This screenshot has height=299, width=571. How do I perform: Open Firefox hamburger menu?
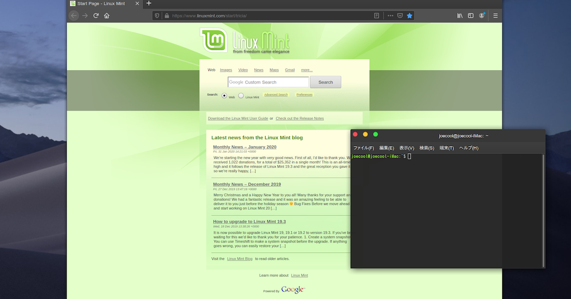coord(495,16)
